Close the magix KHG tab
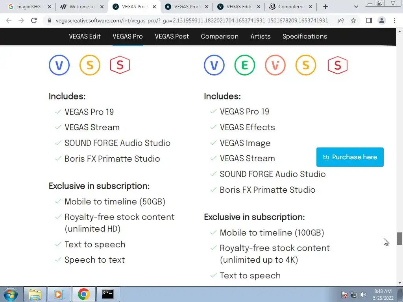403x302 pixels. pos(50,7)
